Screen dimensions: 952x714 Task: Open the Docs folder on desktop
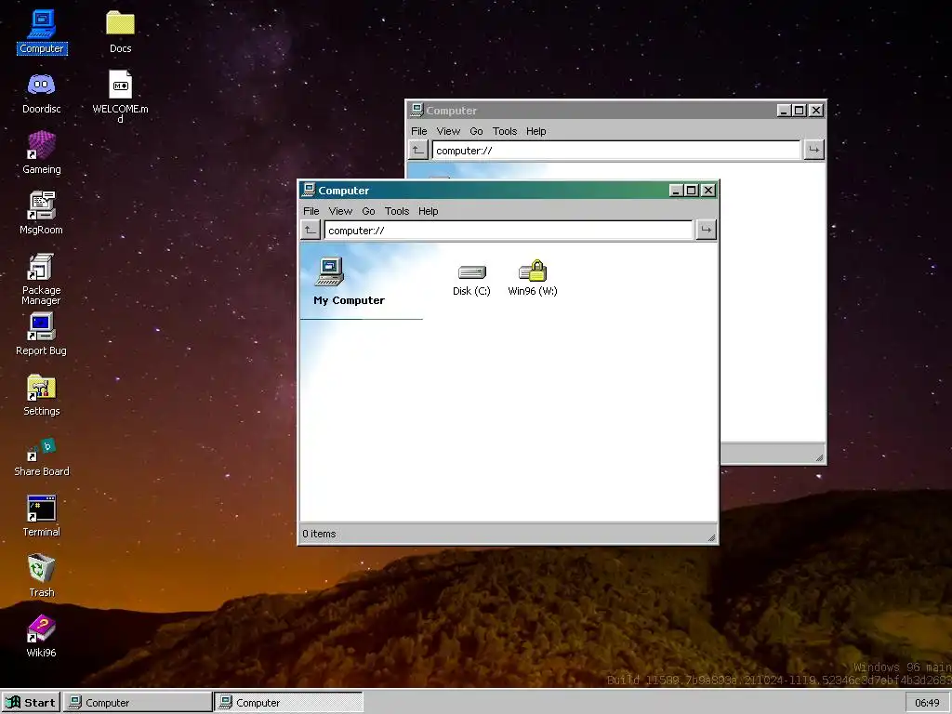120,32
